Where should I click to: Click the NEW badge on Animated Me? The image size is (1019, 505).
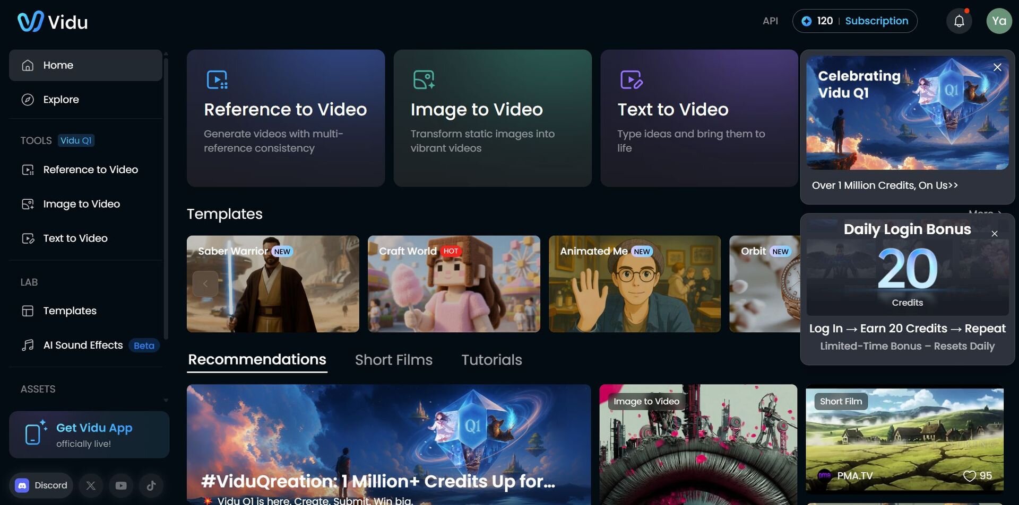pos(642,252)
